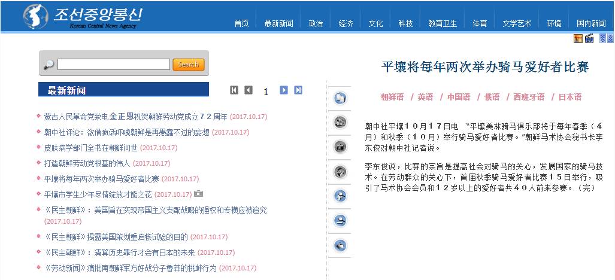
Task: Click the Korean Central News Agency logo
Action: click(x=83, y=16)
